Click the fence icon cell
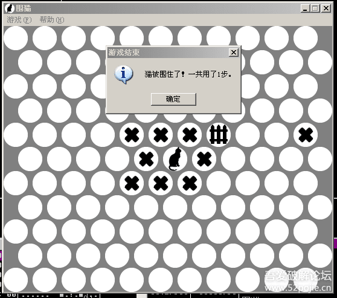The image size is (337, 298). point(219,135)
